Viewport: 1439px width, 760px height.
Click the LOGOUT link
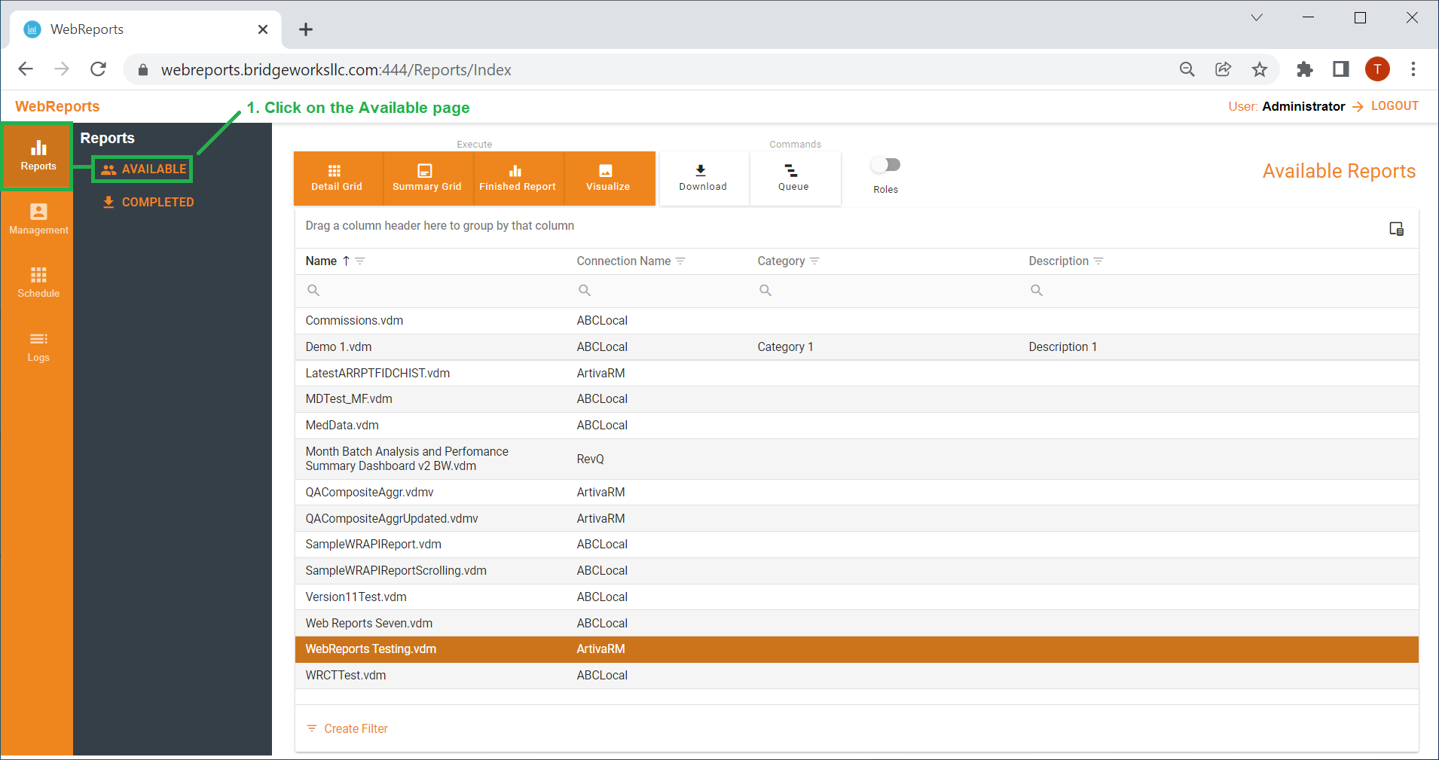(1395, 106)
